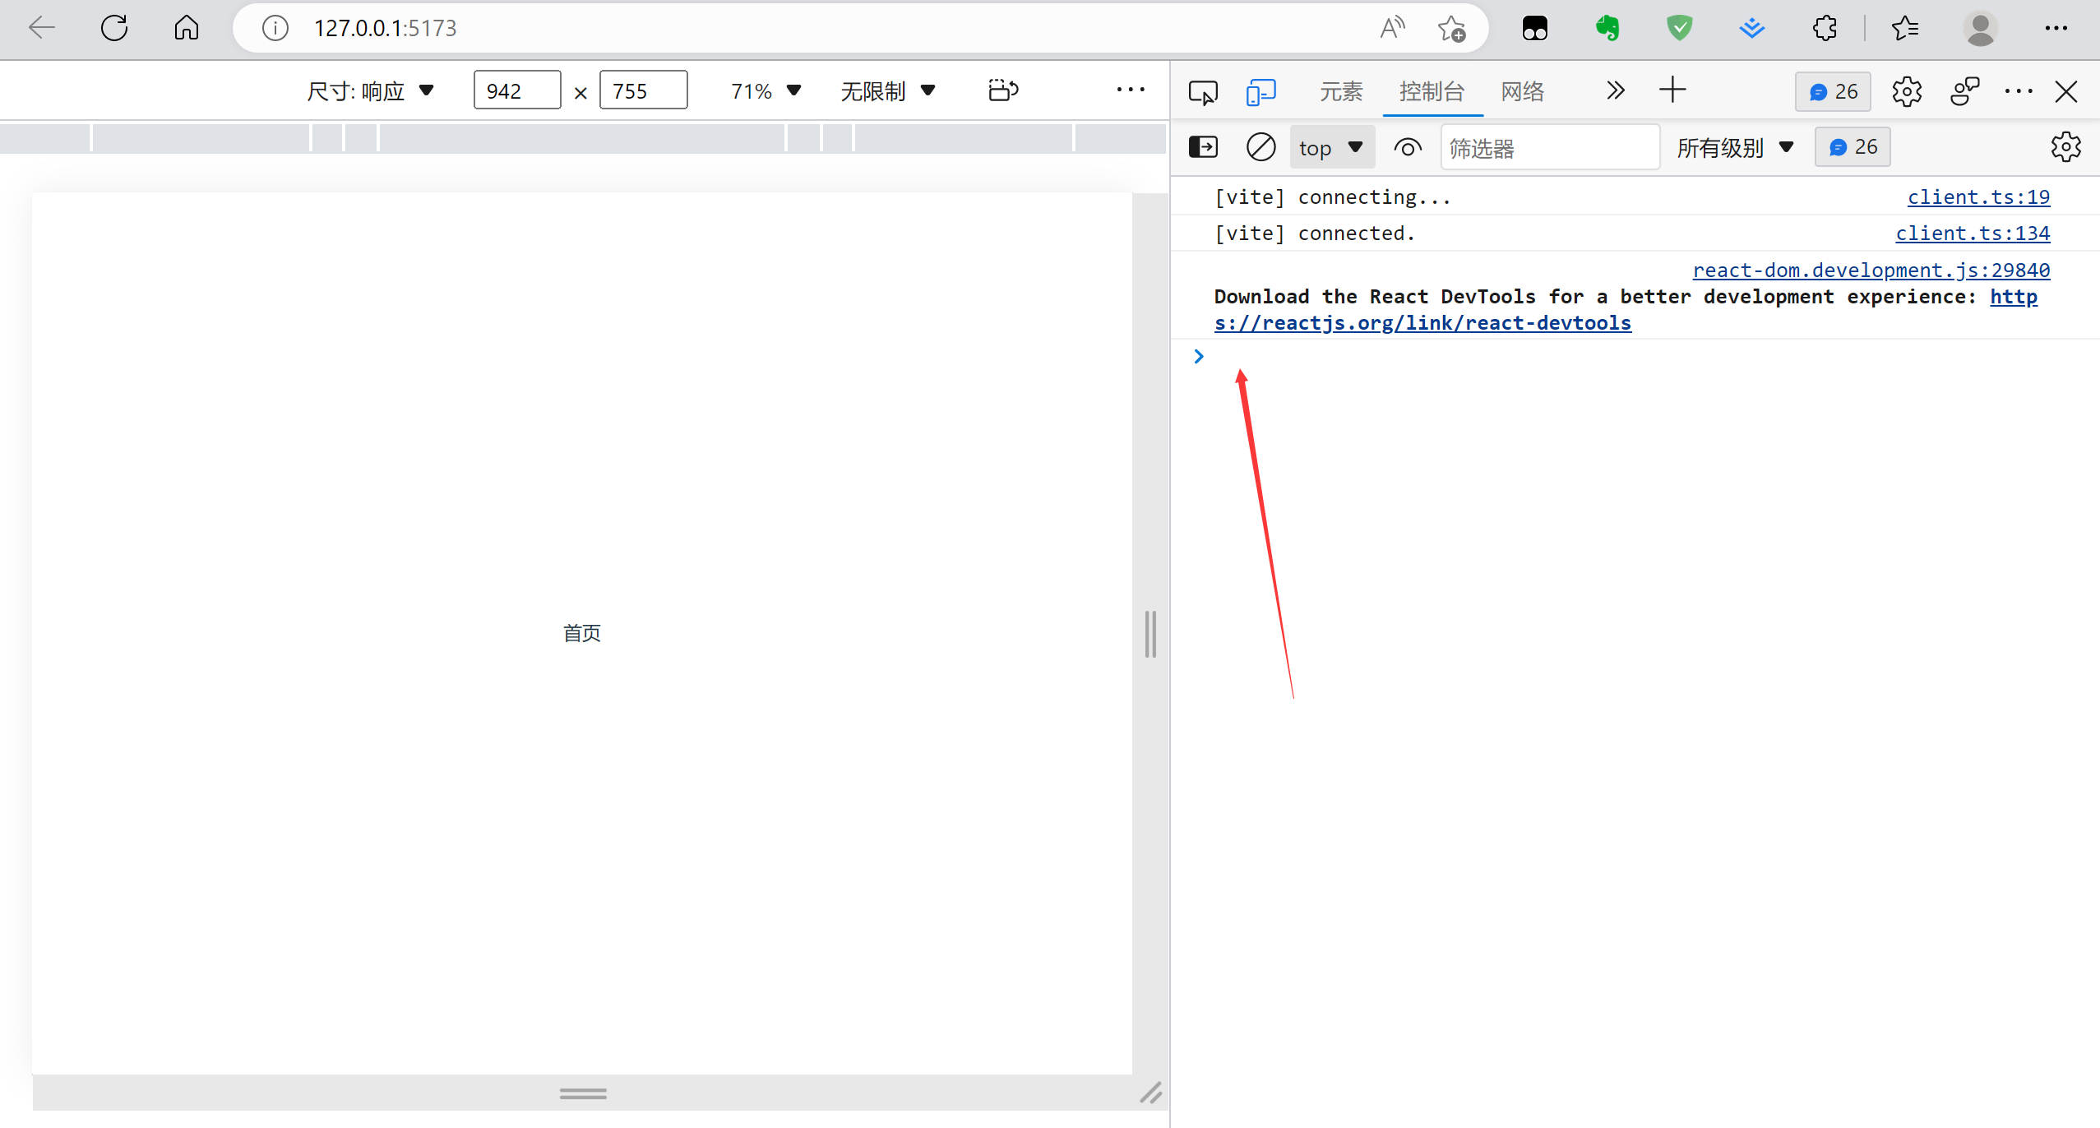
Task: Toggle the console sidebar
Action: coord(1203,147)
